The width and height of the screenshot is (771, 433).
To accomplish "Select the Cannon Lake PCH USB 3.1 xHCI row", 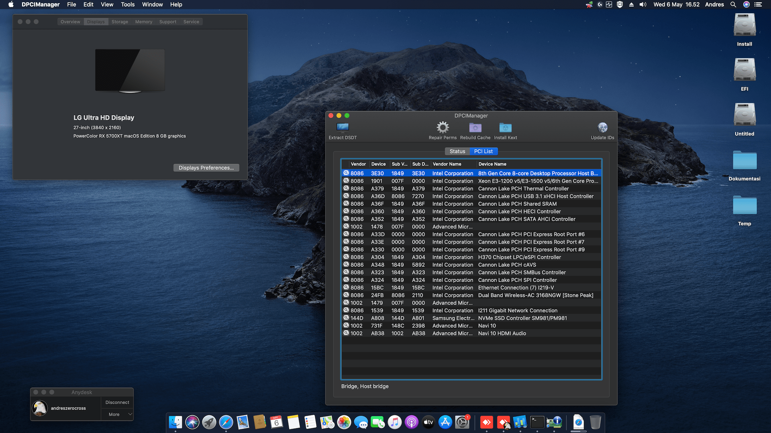I will point(471,196).
